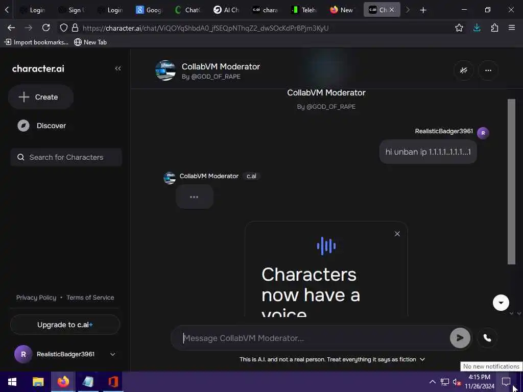This screenshot has width=523, height=392.
Task: Switch to the ChatG tab
Action: click(188, 10)
